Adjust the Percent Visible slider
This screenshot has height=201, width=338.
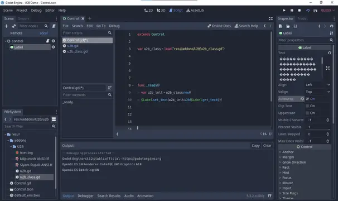318,127
